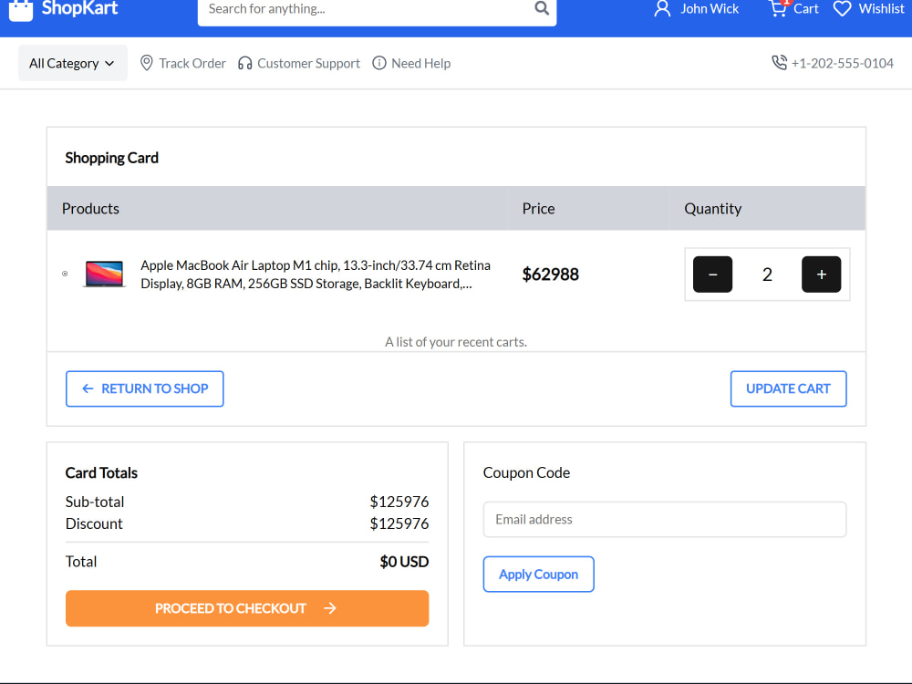
Task: Apply the coupon with Apply Coupon button
Action: pos(539,574)
